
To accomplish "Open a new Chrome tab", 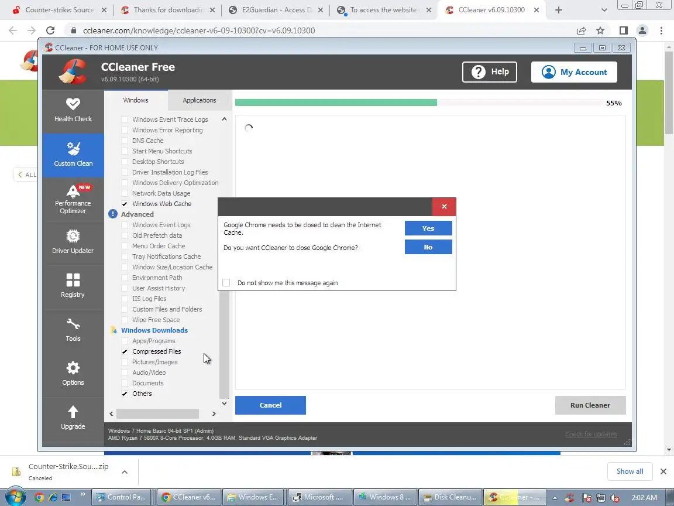I will [558, 10].
